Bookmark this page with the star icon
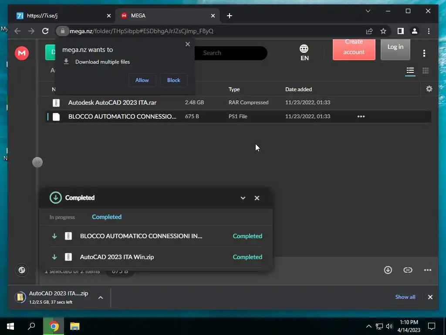This screenshot has width=446, height=335. click(383, 31)
